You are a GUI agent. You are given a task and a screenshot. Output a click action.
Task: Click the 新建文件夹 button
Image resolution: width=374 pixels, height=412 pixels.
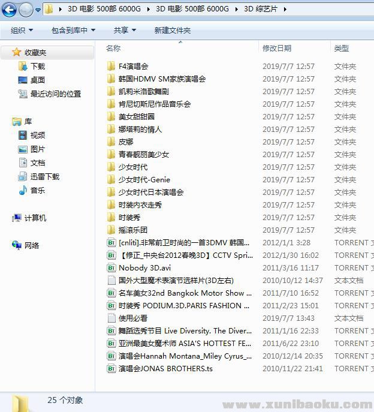(172, 30)
